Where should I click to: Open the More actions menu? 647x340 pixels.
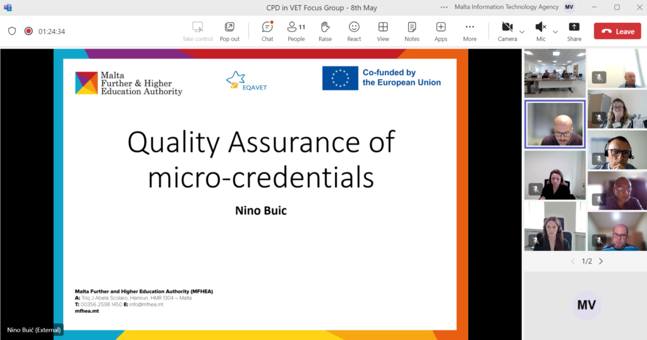point(469,31)
